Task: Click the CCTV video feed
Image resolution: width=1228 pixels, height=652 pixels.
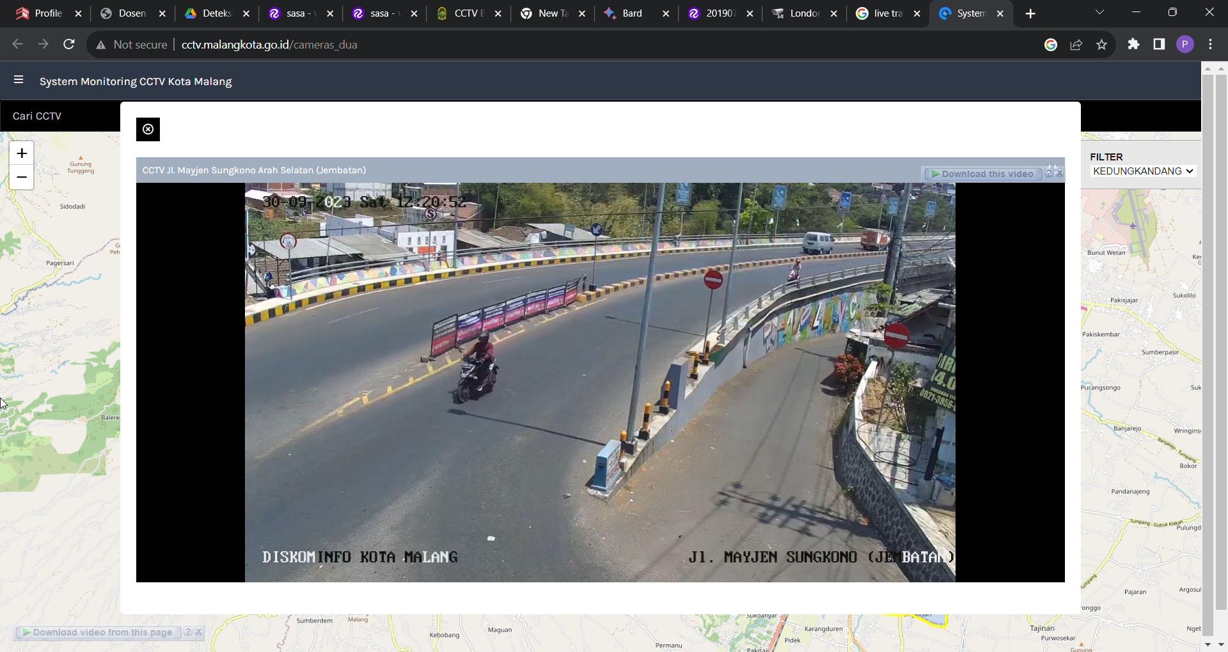Action: point(600,382)
